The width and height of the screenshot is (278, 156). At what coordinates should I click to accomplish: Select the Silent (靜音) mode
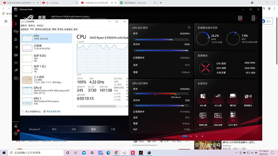[x=54, y=129]
